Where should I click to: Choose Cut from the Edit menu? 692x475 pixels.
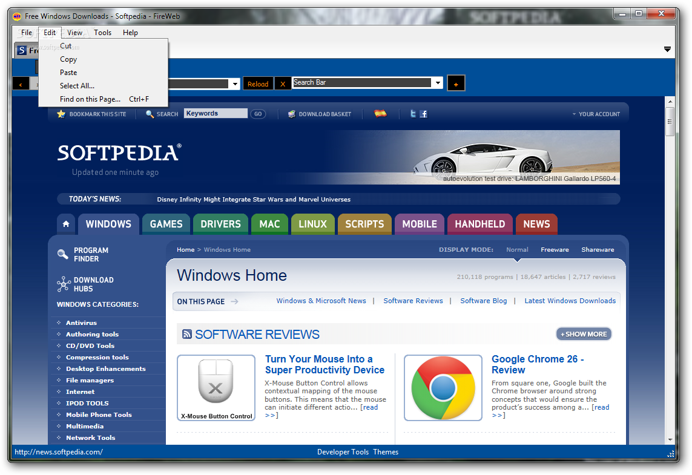click(104, 46)
